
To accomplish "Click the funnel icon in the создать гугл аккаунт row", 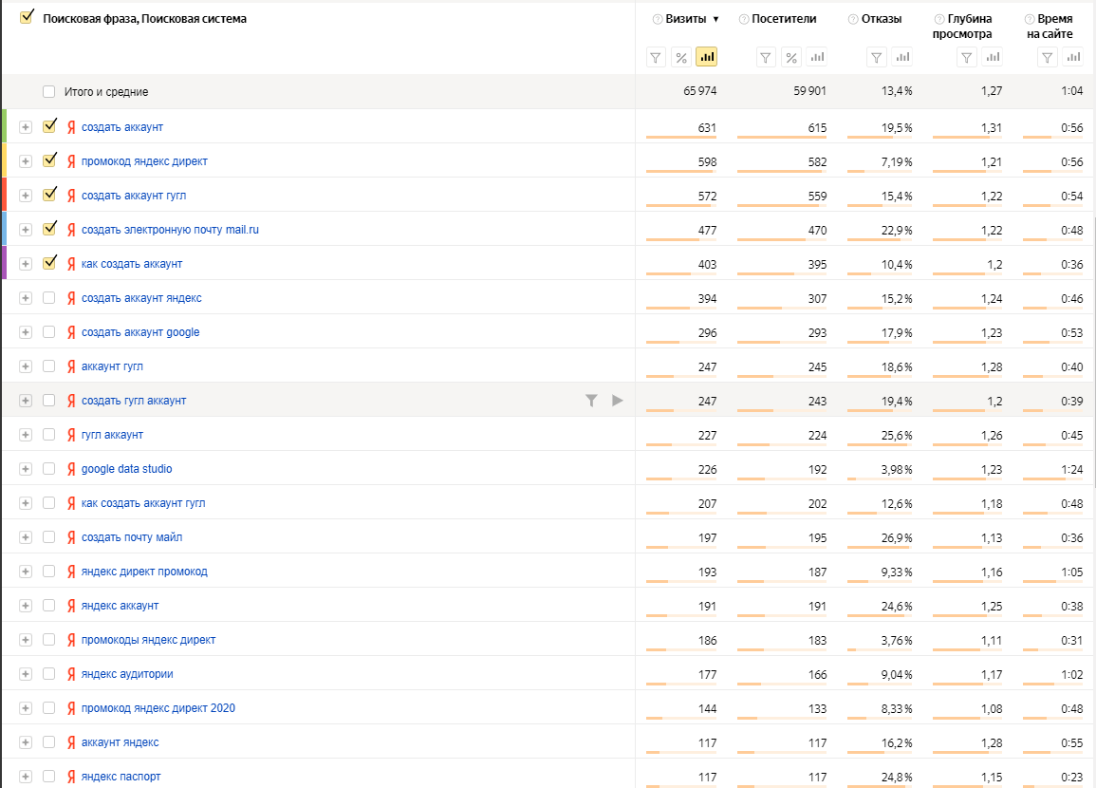I will 591,401.
